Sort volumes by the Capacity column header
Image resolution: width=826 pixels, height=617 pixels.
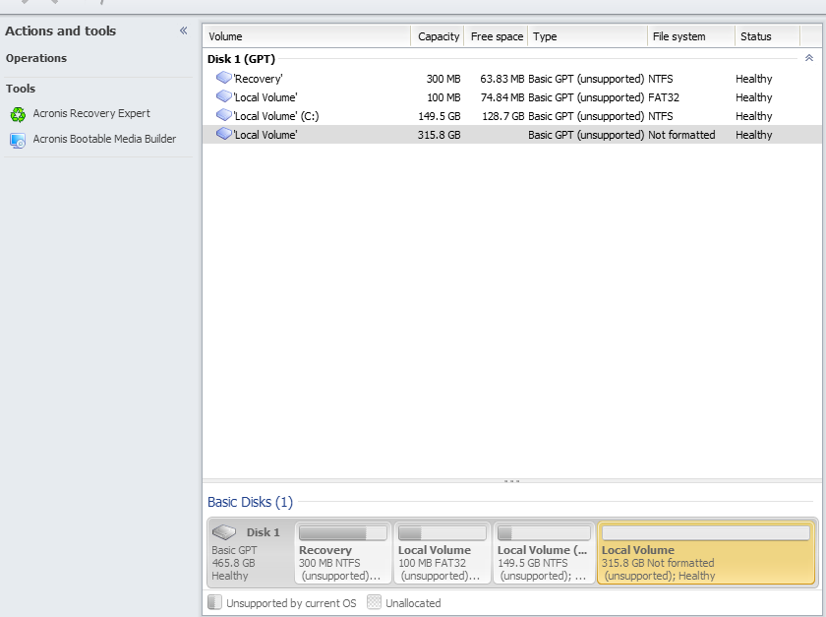[x=438, y=36]
